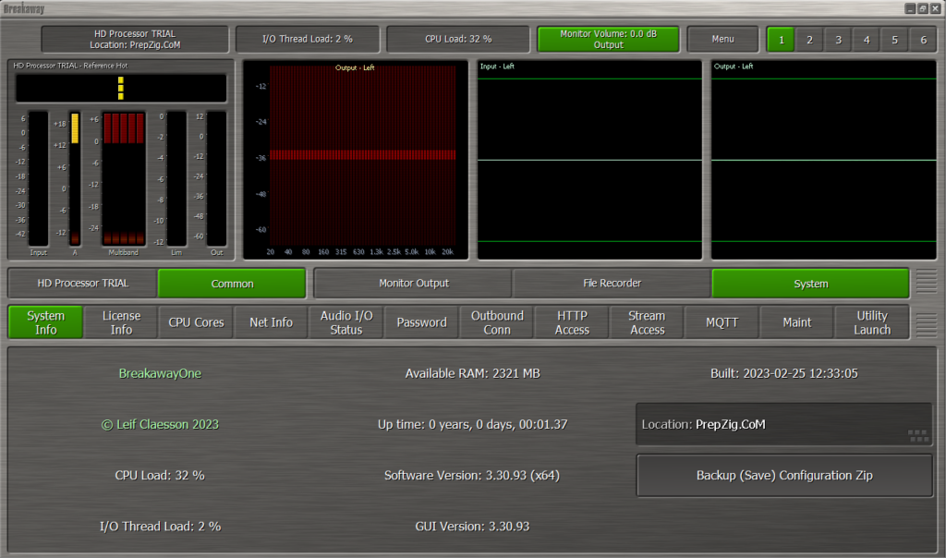Click the Multiband gain reduction meter
This screenshot has width=946, height=558.
click(x=123, y=178)
